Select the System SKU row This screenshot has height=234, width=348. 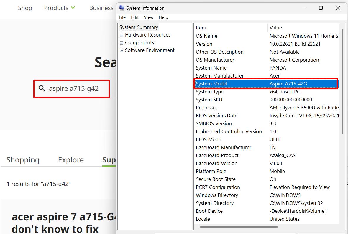[x=267, y=100]
